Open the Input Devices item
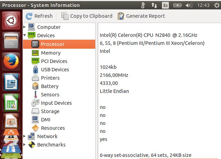Image resolution: width=221 pixels, height=159 pixels. click(x=56, y=103)
